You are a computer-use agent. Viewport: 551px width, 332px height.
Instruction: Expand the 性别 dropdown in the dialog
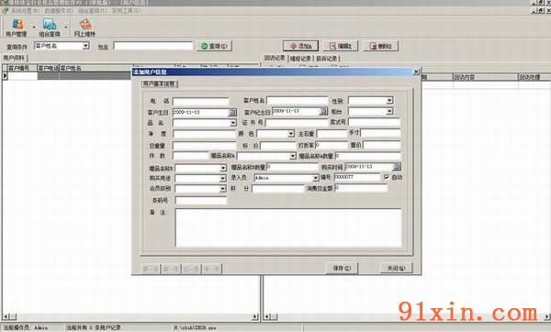point(389,101)
